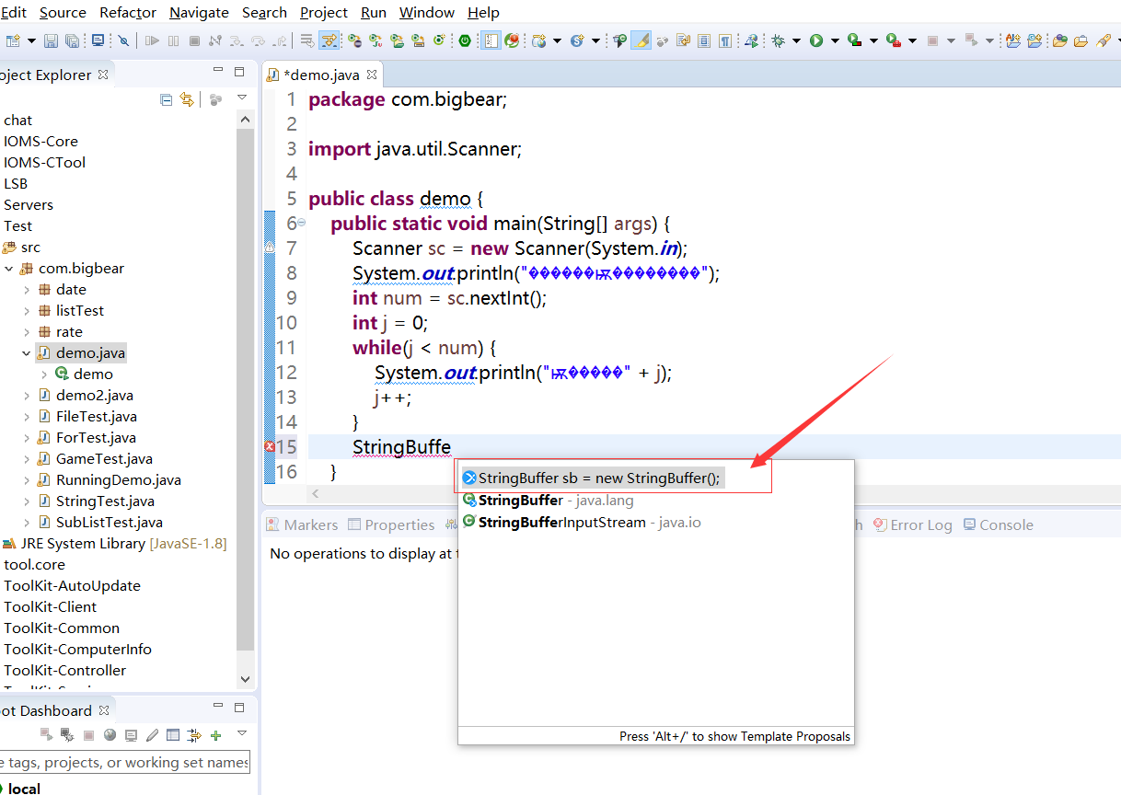Image resolution: width=1121 pixels, height=795 pixels.
Task: Click the Link with Editor icon in Project Explorer
Action: [x=186, y=98]
